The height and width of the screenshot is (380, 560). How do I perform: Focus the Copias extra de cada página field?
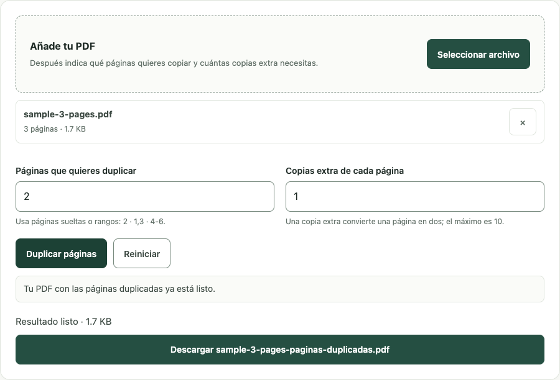(415, 196)
